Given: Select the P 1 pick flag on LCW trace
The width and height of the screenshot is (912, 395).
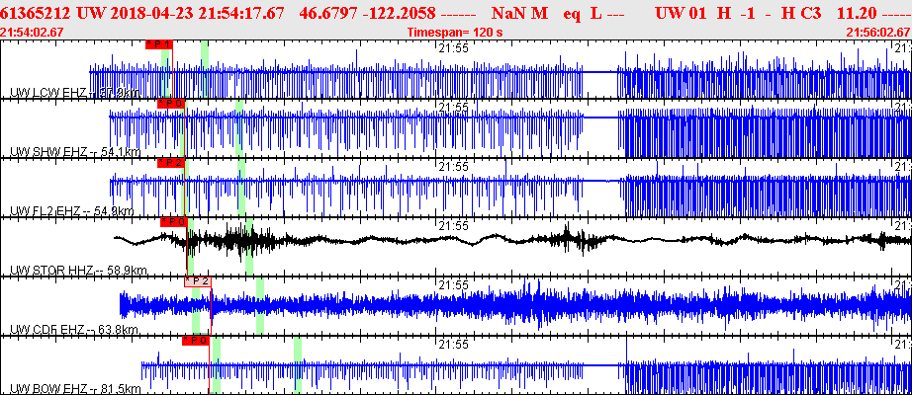Looking at the screenshot, I should pyautogui.click(x=159, y=44).
